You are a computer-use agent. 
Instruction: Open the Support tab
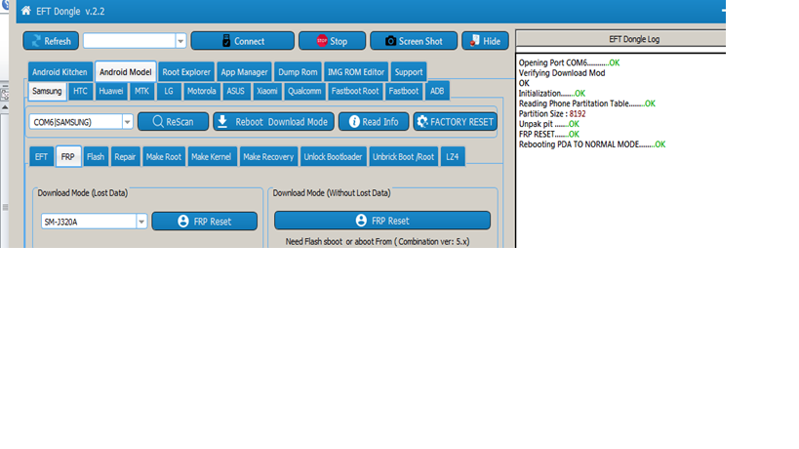[409, 72]
